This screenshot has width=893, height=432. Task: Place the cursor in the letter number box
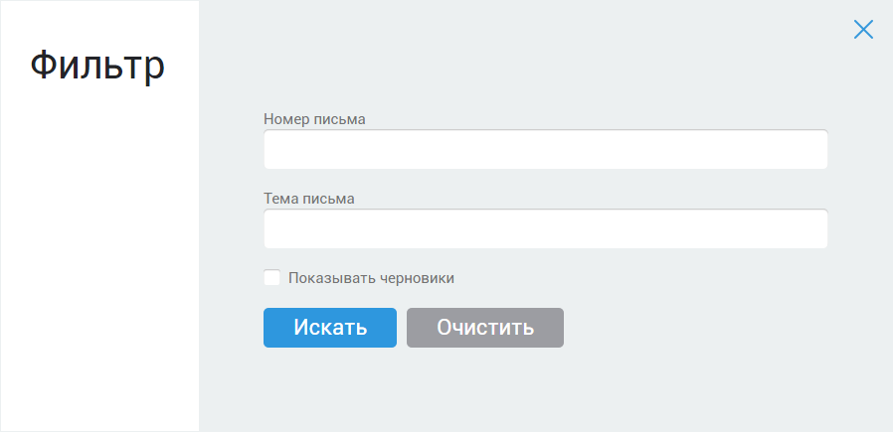[x=545, y=150]
